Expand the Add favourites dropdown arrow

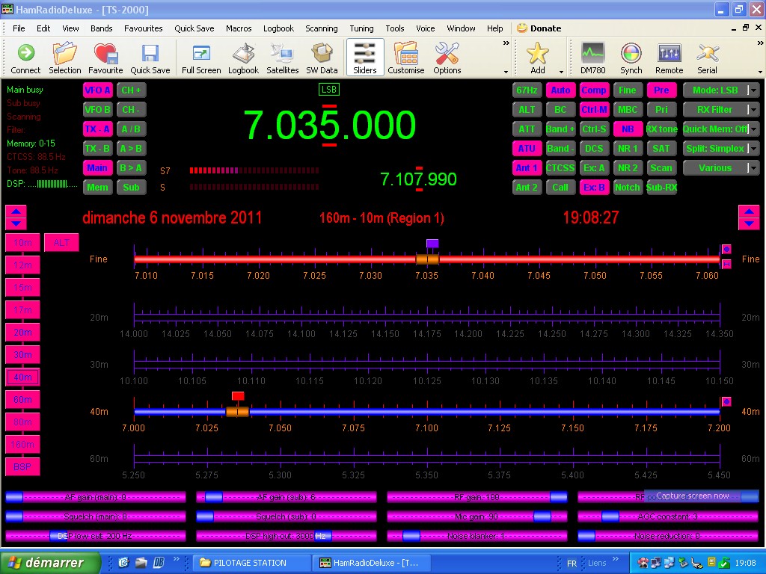coord(561,72)
